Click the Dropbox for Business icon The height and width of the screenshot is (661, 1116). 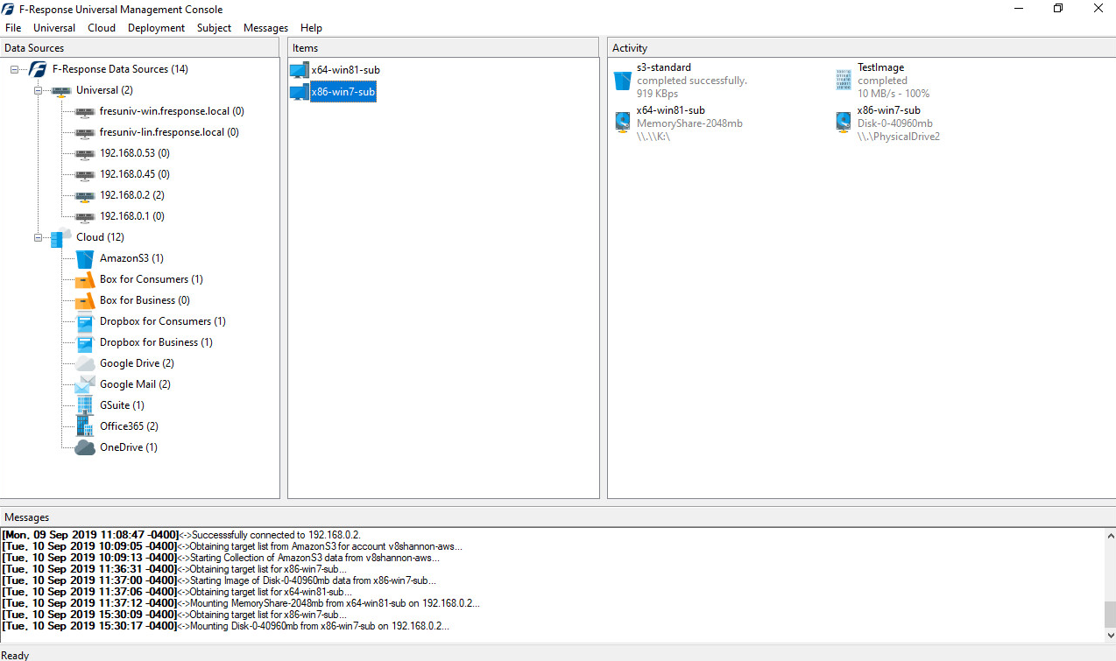point(85,342)
